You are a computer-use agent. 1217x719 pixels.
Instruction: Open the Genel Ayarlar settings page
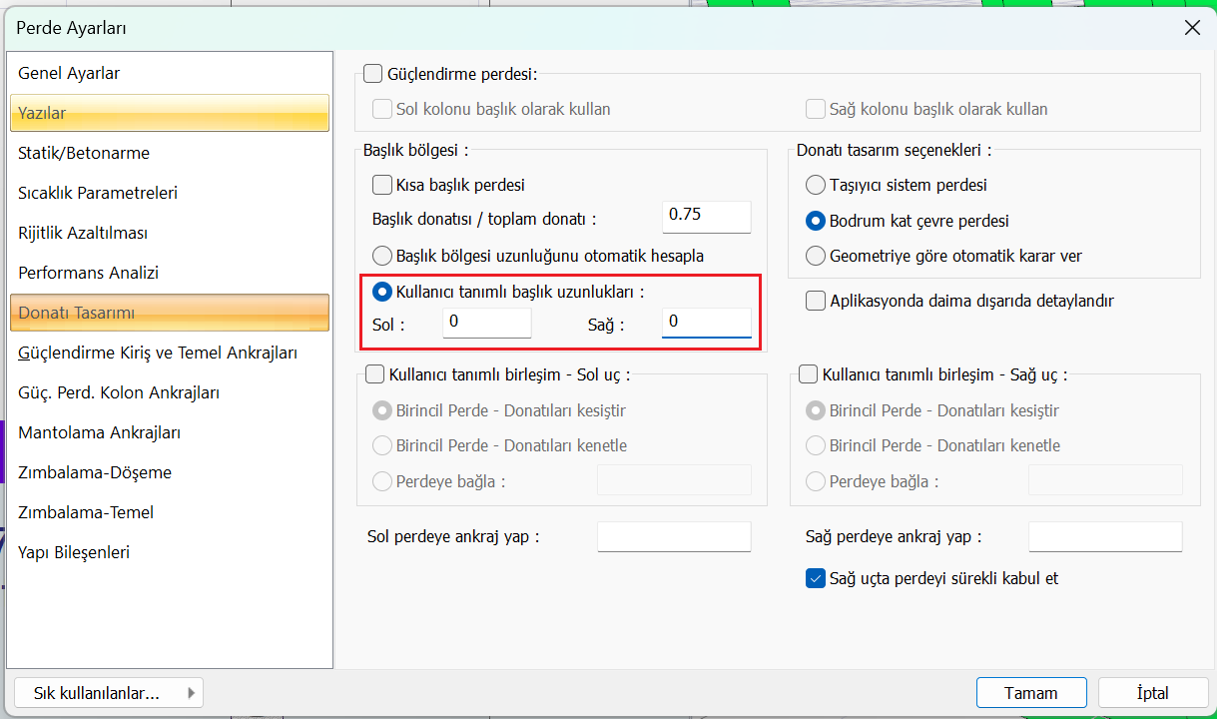coord(170,73)
